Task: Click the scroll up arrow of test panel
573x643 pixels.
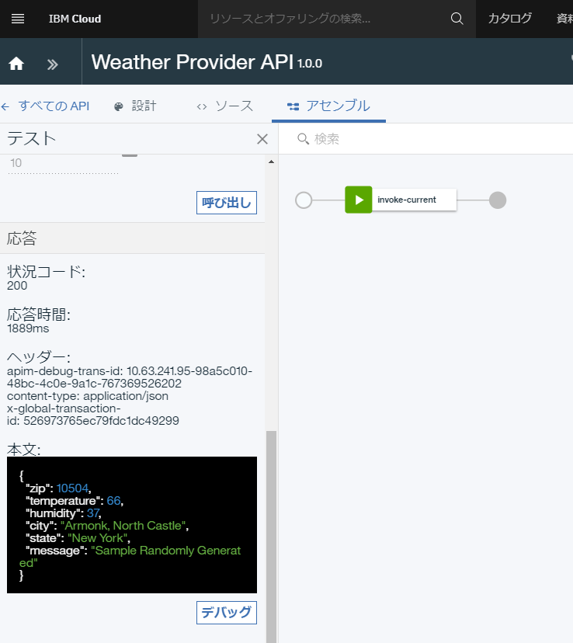Action: [271, 162]
